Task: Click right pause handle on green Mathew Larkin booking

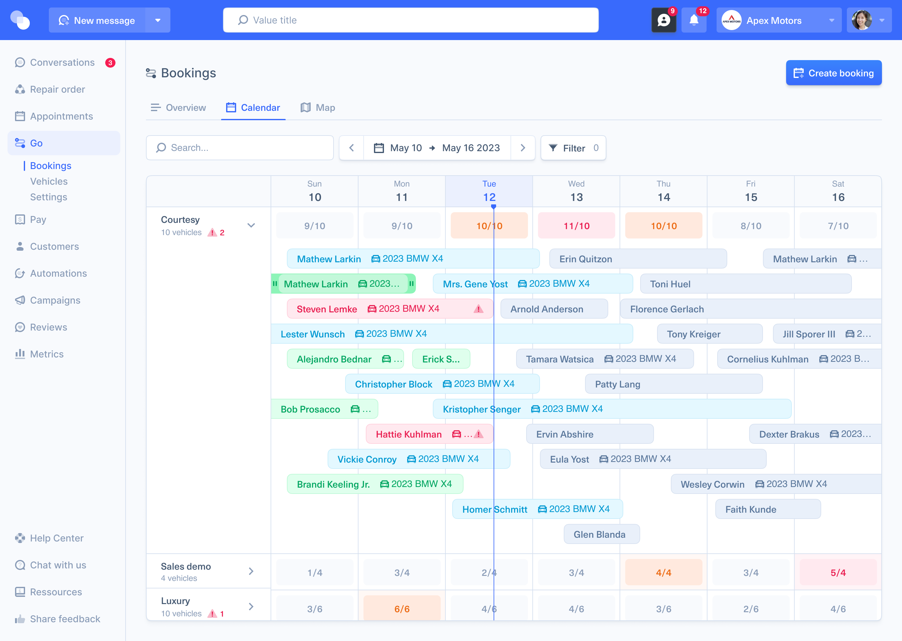Action: pyautogui.click(x=412, y=284)
